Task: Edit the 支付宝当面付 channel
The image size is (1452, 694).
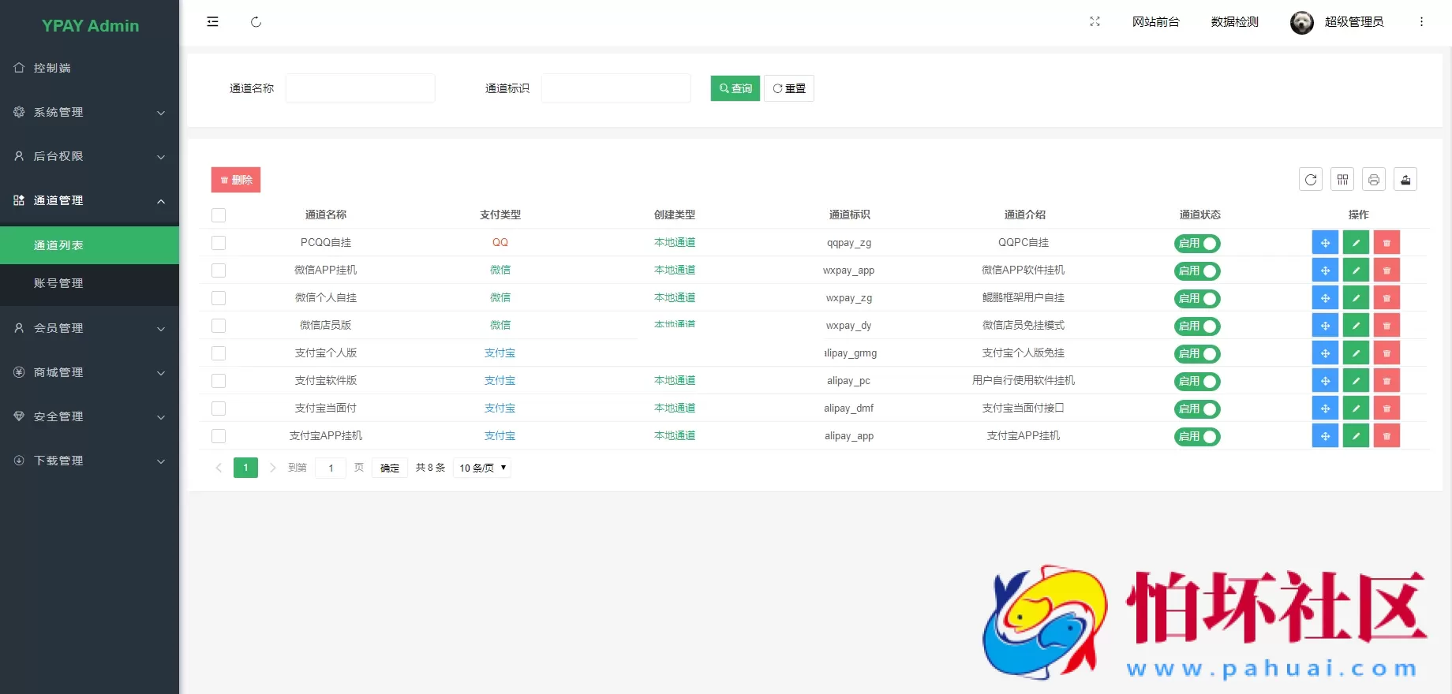Action: click(1356, 409)
